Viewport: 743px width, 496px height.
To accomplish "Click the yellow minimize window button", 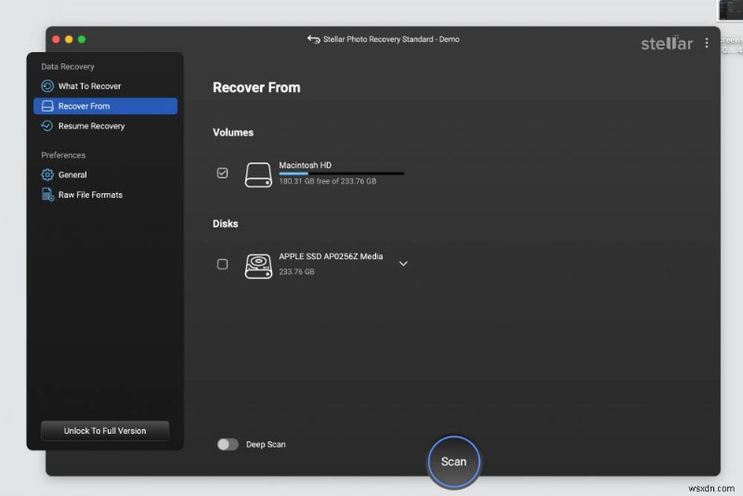I will tap(69, 39).
